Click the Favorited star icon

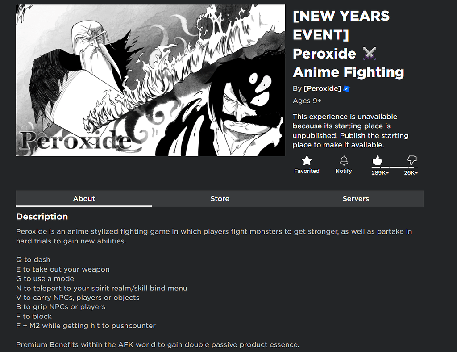(307, 161)
